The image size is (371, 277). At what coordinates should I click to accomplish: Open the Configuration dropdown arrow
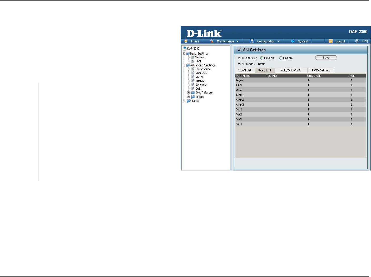[x=279, y=41]
